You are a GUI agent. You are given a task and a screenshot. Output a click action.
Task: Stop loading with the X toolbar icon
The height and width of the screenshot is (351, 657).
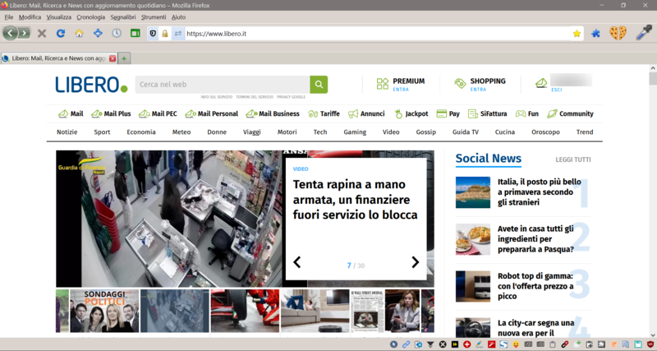(x=42, y=33)
